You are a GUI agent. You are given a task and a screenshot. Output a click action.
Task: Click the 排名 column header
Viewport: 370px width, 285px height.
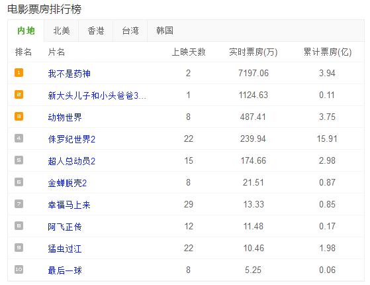pos(23,52)
